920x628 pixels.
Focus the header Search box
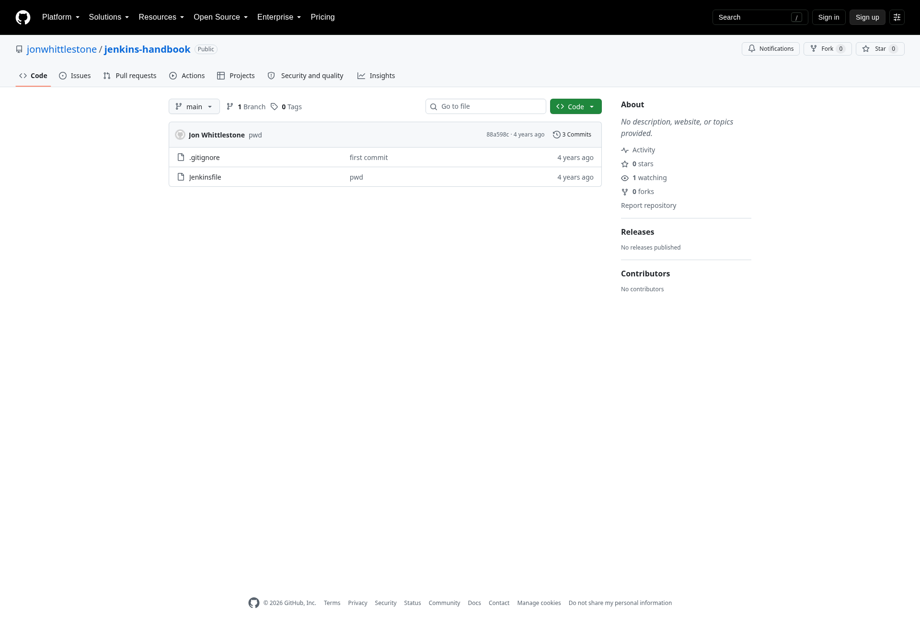coord(760,17)
